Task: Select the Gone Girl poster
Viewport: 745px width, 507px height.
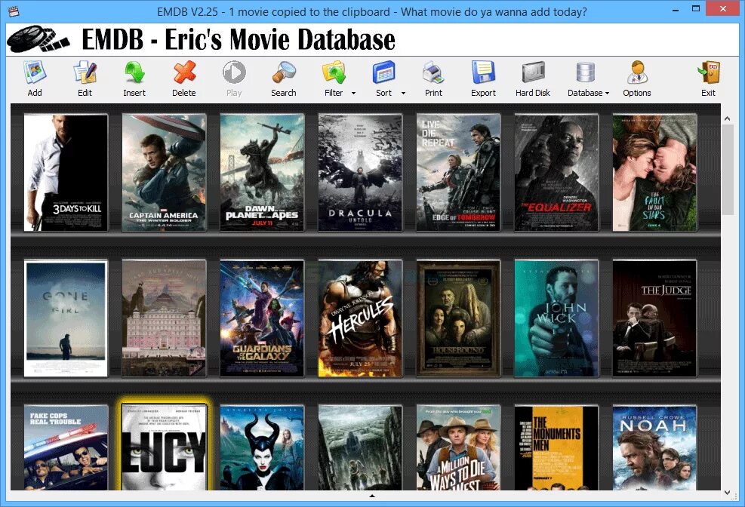Action: coord(66,318)
